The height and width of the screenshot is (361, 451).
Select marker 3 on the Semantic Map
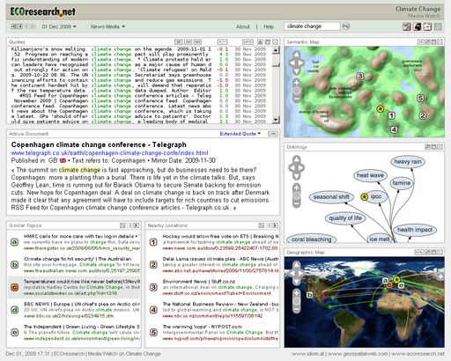click(x=360, y=77)
